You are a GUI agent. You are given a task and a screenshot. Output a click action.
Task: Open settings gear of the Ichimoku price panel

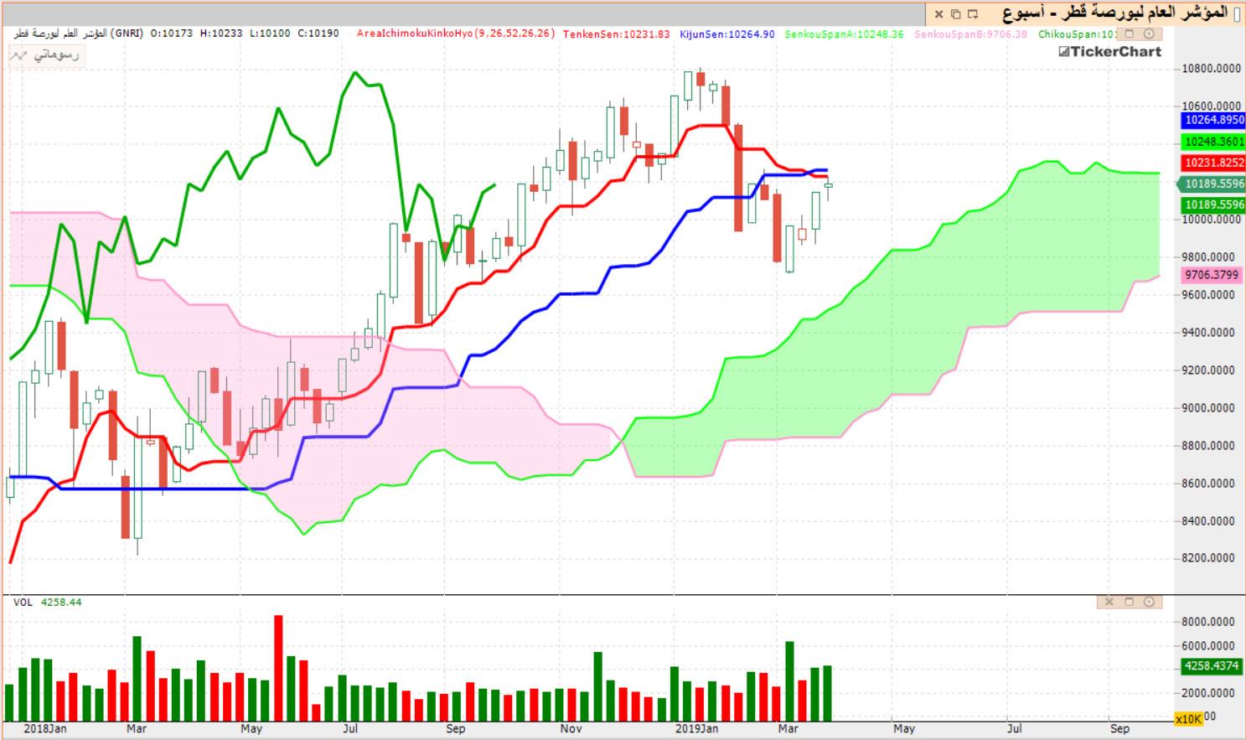click(1150, 34)
